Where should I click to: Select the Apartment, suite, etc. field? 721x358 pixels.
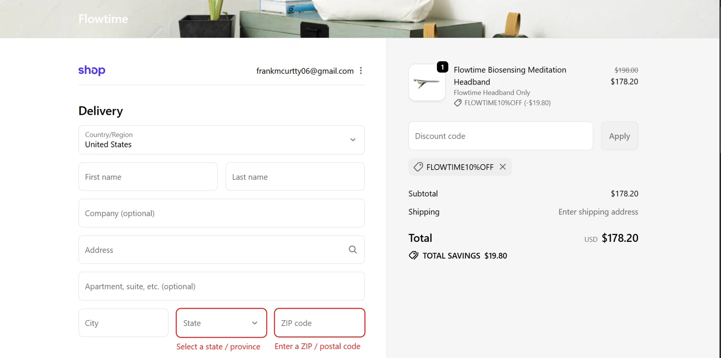point(222,286)
